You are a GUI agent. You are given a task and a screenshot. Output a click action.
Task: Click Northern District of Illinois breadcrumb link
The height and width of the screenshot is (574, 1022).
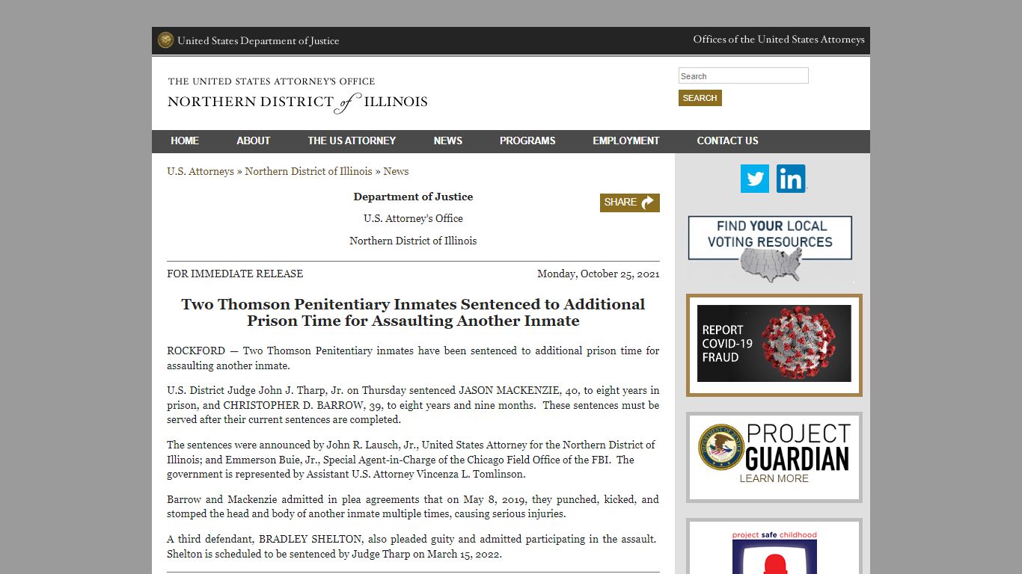[x=308, y=171]
